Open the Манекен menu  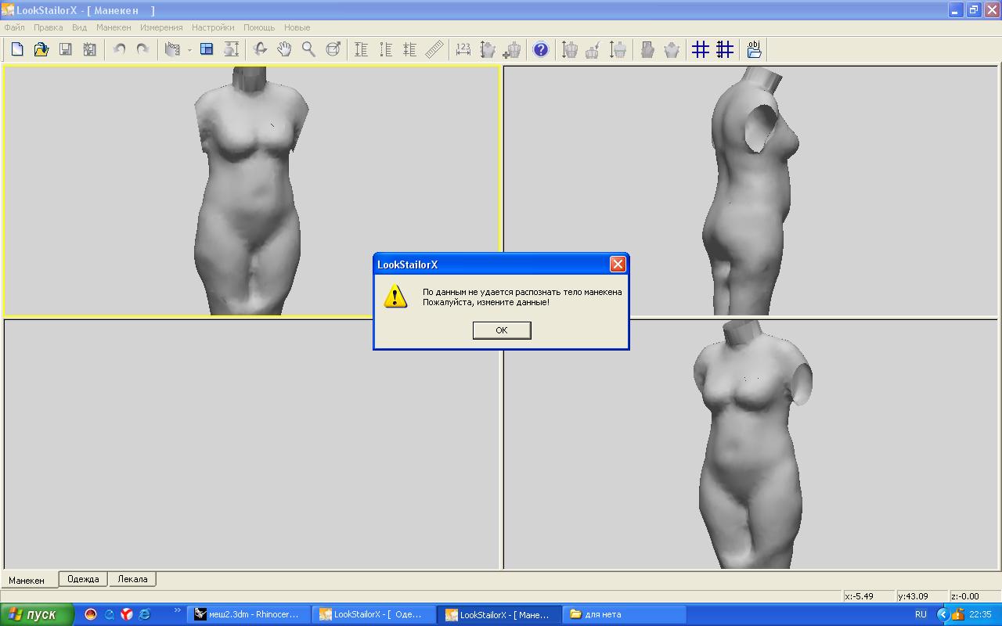coord(114,27)
